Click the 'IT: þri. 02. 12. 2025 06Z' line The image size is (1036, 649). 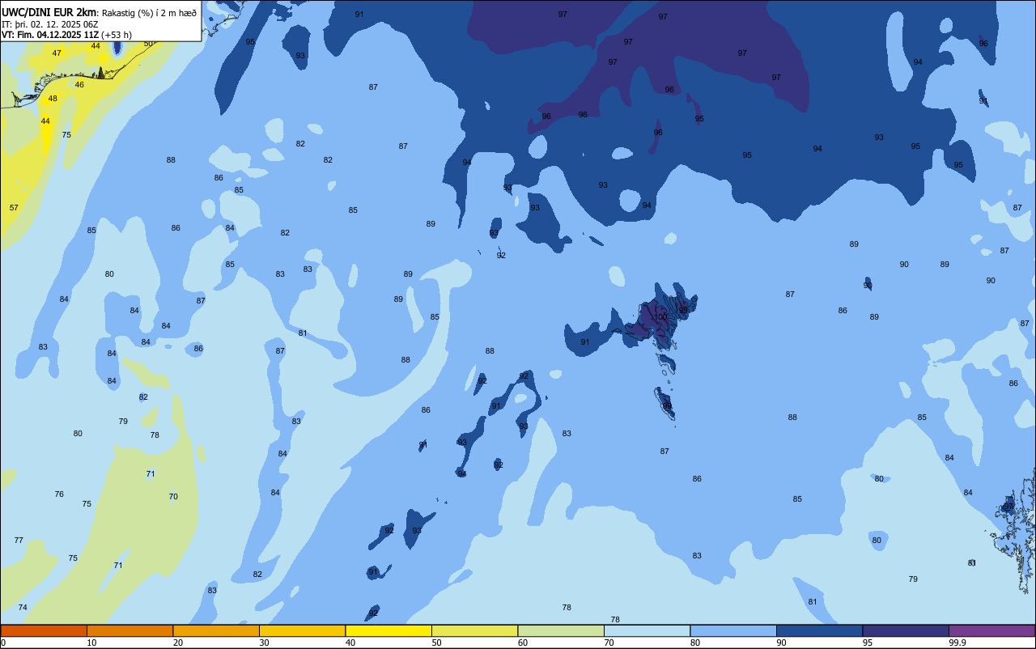click(50, 23)
